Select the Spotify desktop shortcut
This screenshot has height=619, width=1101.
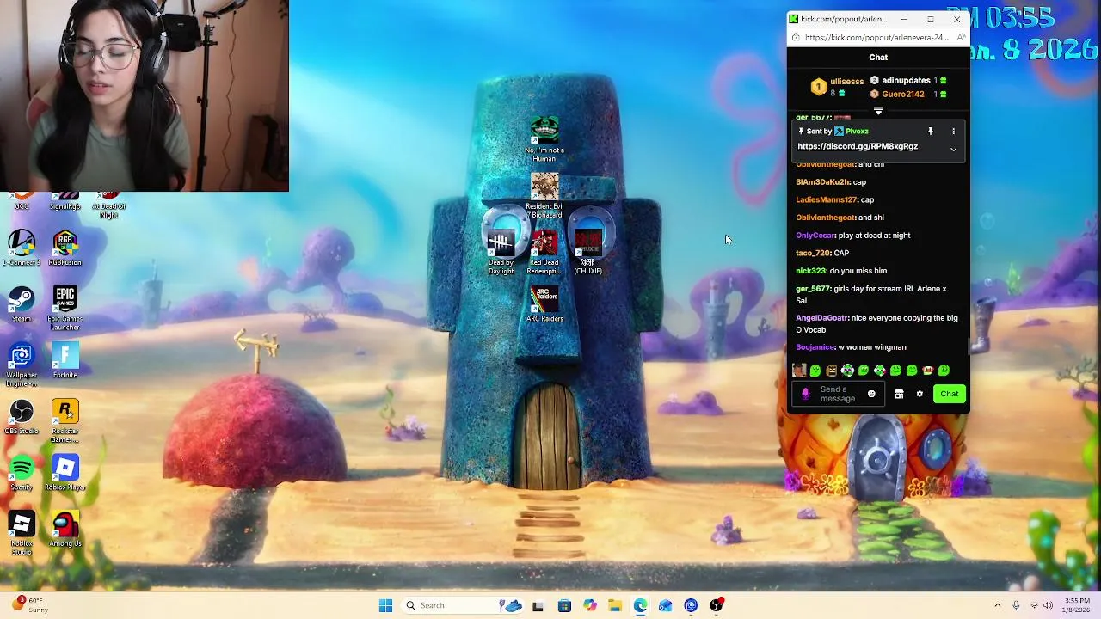(x=22, y=473)
